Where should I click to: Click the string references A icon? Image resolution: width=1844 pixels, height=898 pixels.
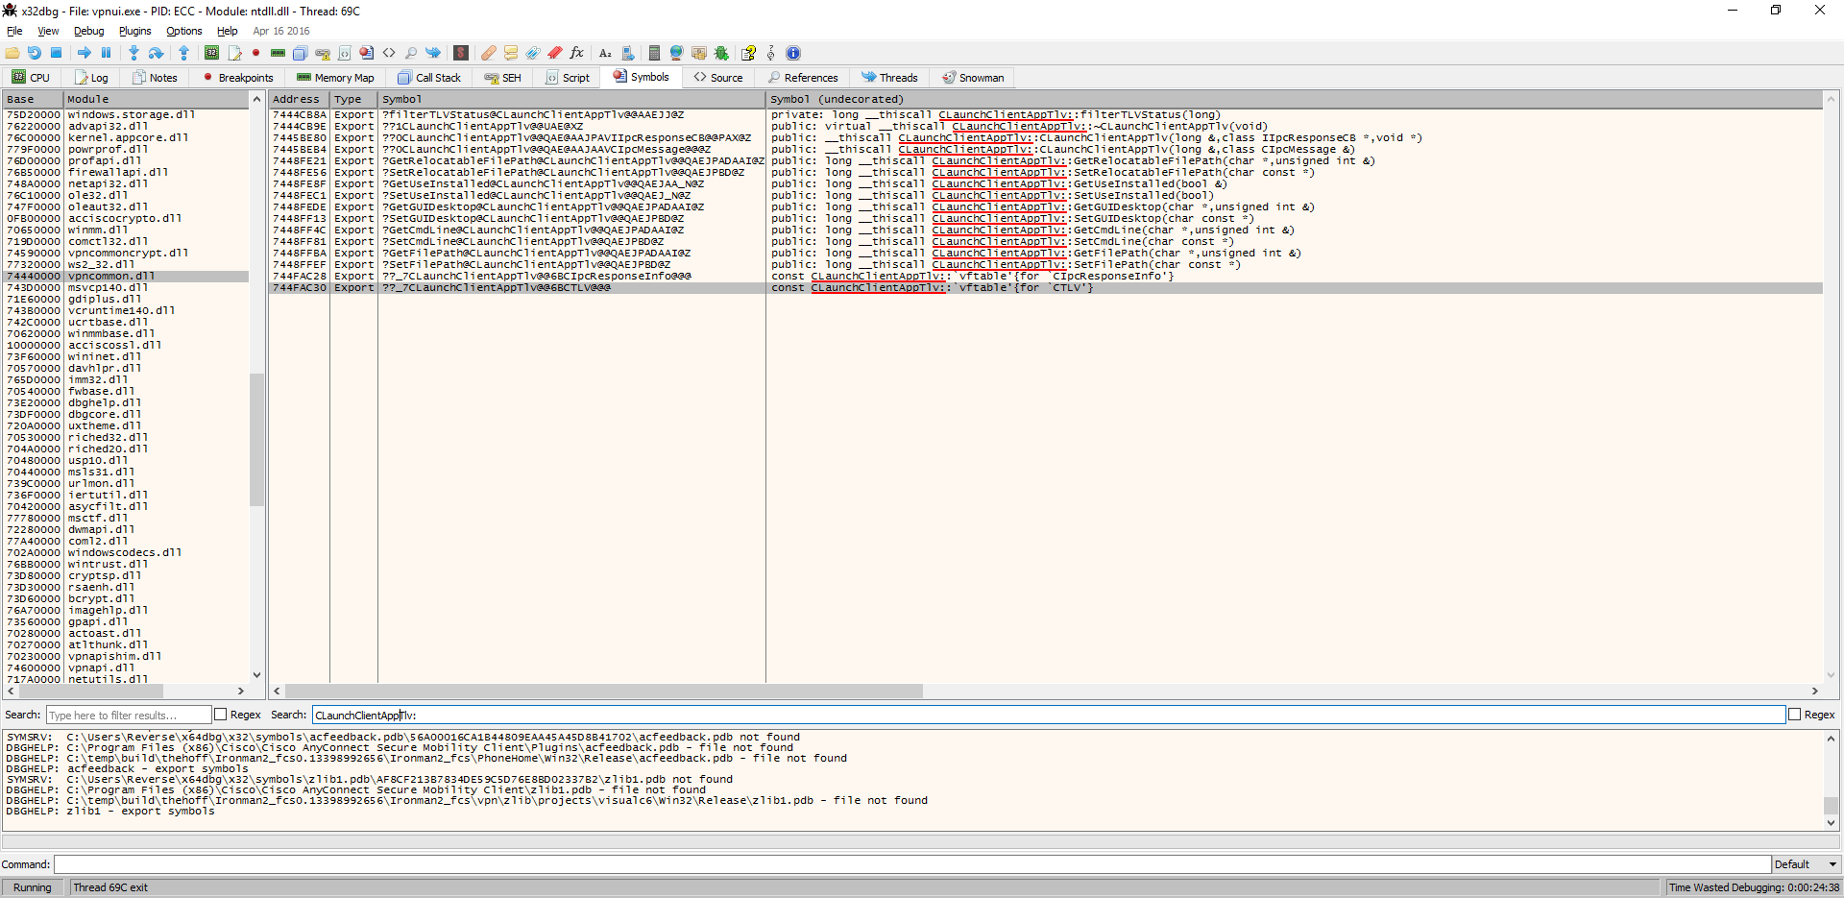point(605,53)
